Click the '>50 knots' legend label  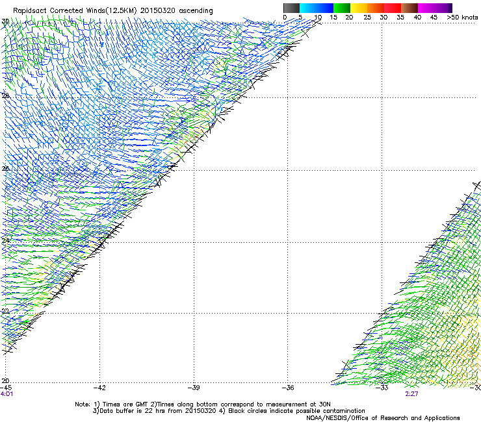(x=462, y=18)
